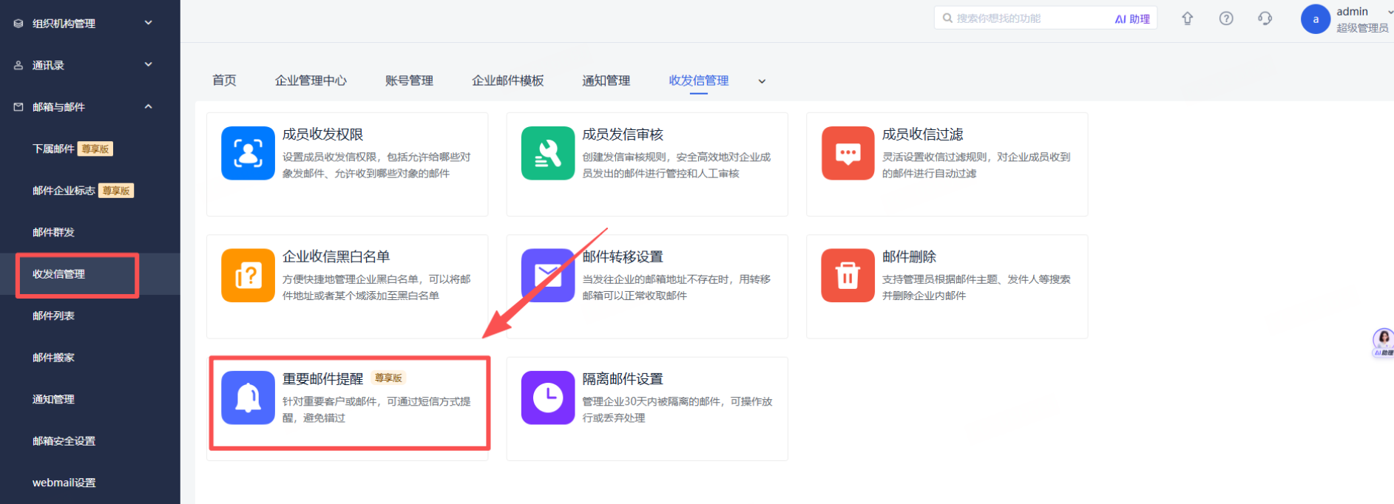Image resolution: width=1394 pixels, height=504 pixels.
Task: Click the 尊享版 badge on 重要邮件提醒
Action: [x=388, y=378]
